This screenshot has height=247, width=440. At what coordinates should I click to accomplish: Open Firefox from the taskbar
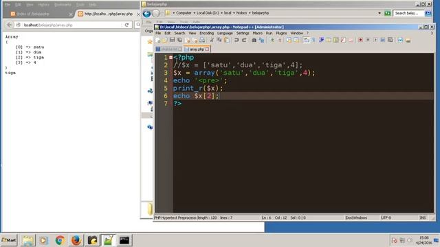(76, 240)
